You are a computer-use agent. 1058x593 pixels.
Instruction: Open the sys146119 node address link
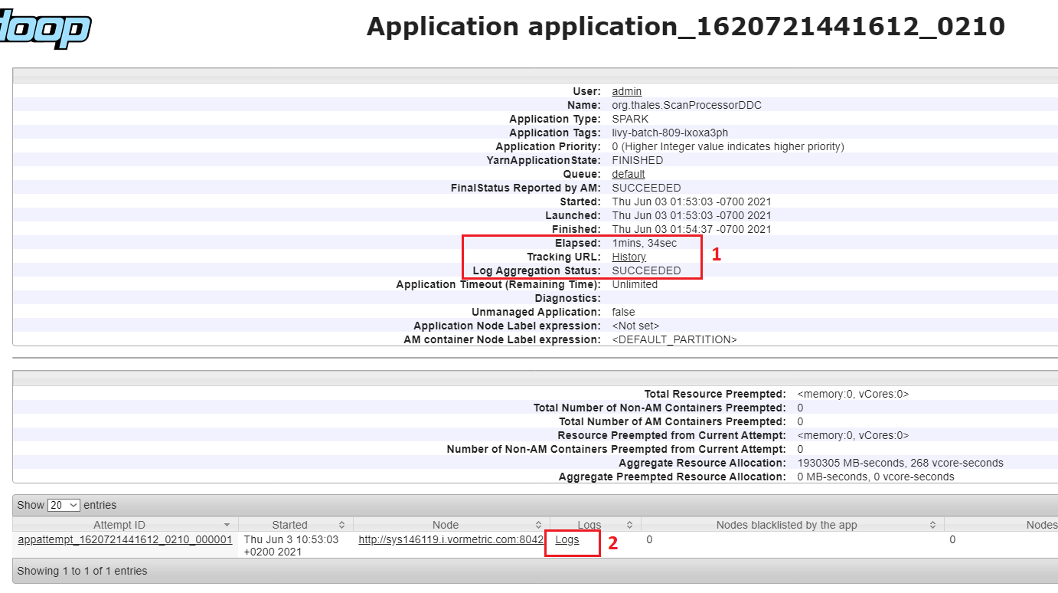click(451, 539)
